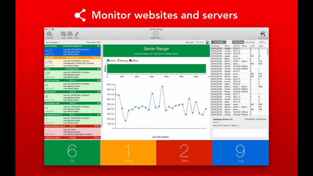This screenshot has height=176, width=313.
Task: Select the Home Front Door node
Action: click(x=72, y=85)
